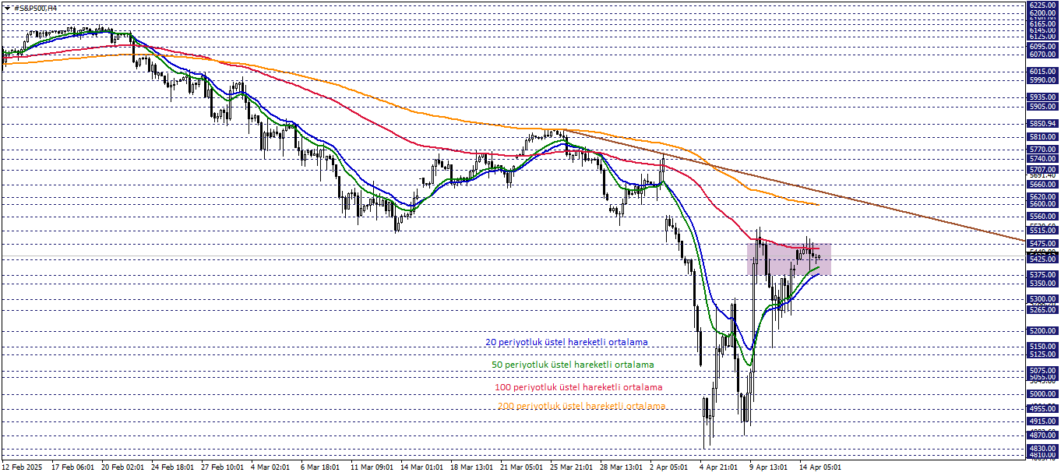The height and width of the screenshot is (476, 1061).
Task: Click the 5660.00 price level label
Action: 1042,185
